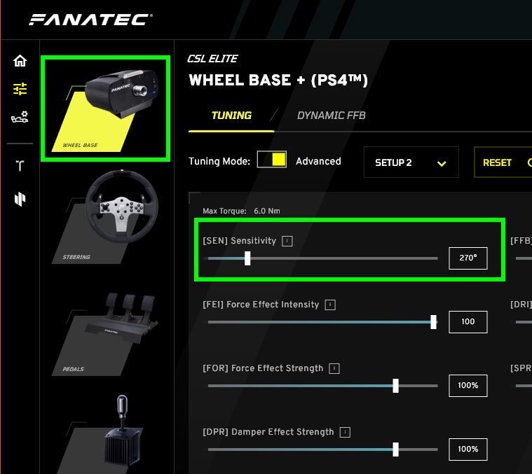The height and width of the screenshot is (474, 532).
Task: Click the Fanatec logo
Action: tap(90, 20)
